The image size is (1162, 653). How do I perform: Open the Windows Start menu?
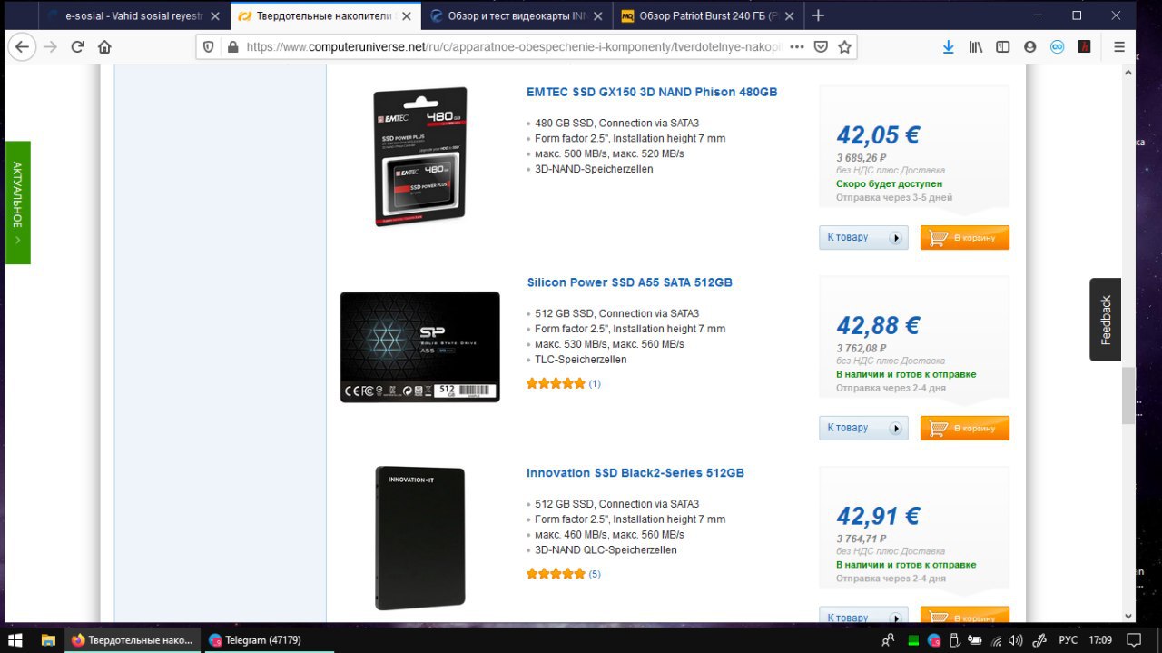pos(16,639)
